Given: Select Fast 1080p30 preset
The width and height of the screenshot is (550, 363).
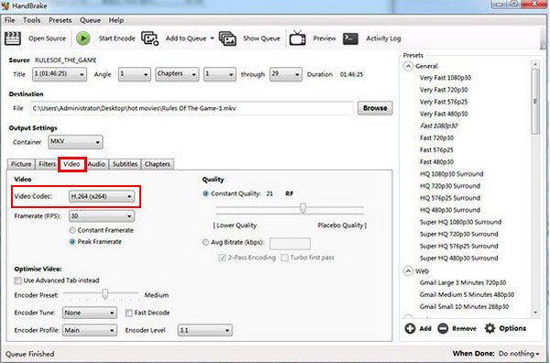Looking at the screenshot, I should pos(438,126).
